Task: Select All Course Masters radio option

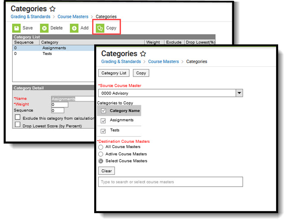Action: pos(101,147)
